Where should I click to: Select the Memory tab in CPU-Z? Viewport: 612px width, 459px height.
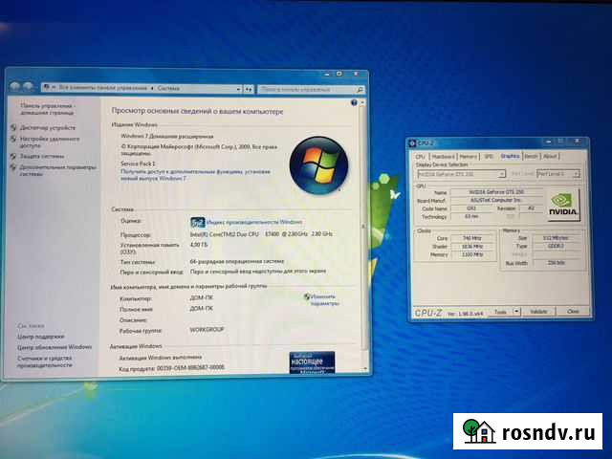(x=468, y=156)
